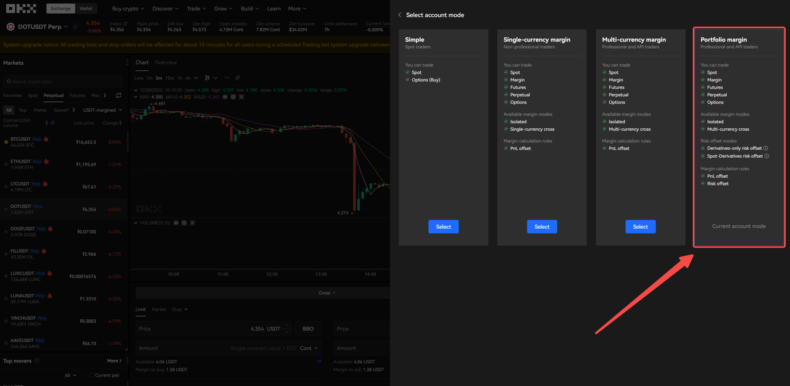The width and height of the screenshot is (790, 386).
Task: Show info for Spot-Derivatives risk offset
Action: 767,156
